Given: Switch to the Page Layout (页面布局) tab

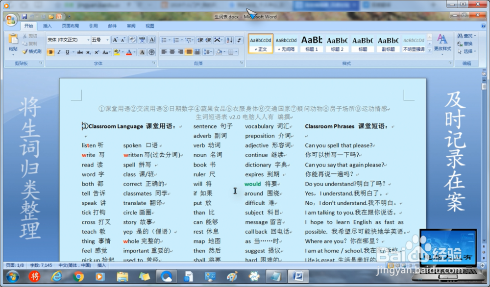Looking at the screenshot, I should pyautogui.click(x=70, y=26).
